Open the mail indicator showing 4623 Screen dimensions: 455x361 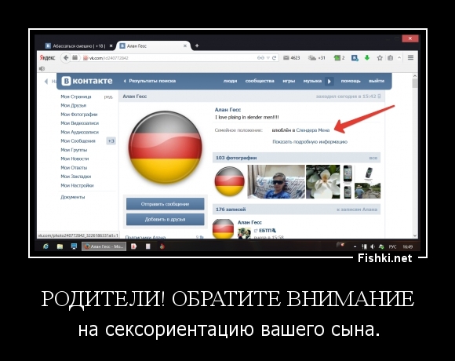tap(291, 58)
